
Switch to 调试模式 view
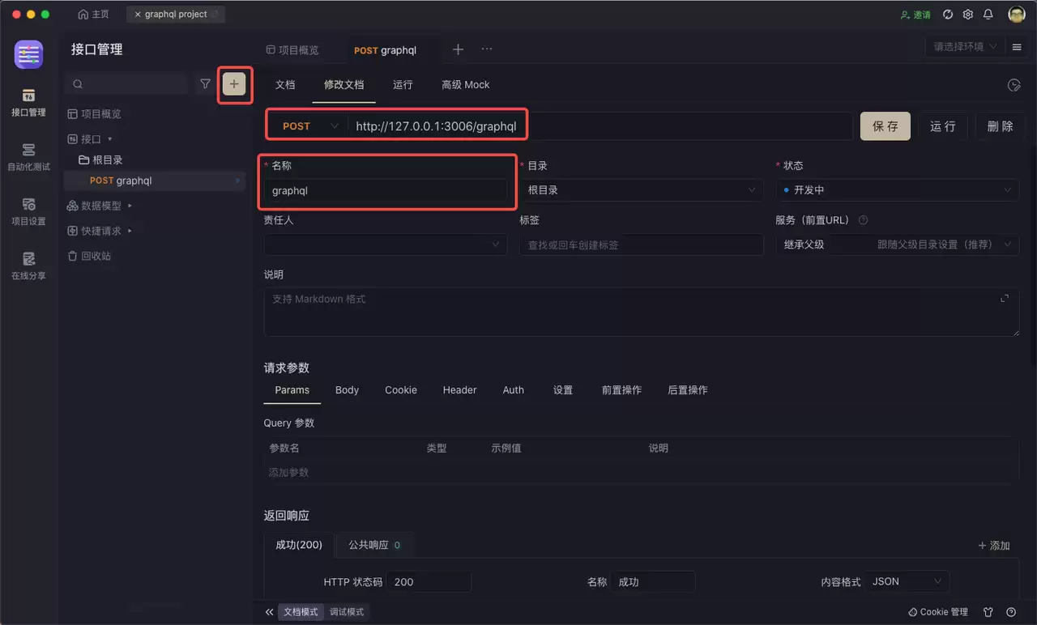click(x=347, y=612)
